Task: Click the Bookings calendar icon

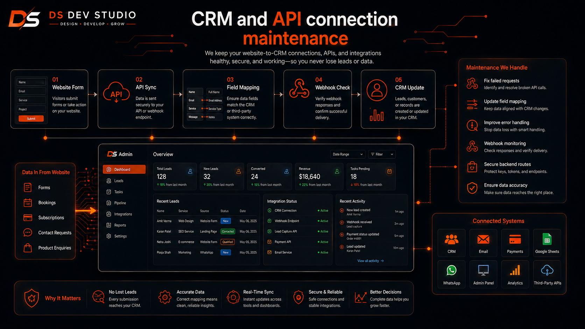Action: point(28,202)
